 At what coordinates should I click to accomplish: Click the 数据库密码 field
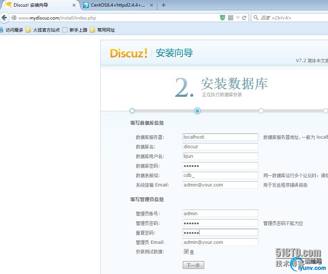coord(220,166)
